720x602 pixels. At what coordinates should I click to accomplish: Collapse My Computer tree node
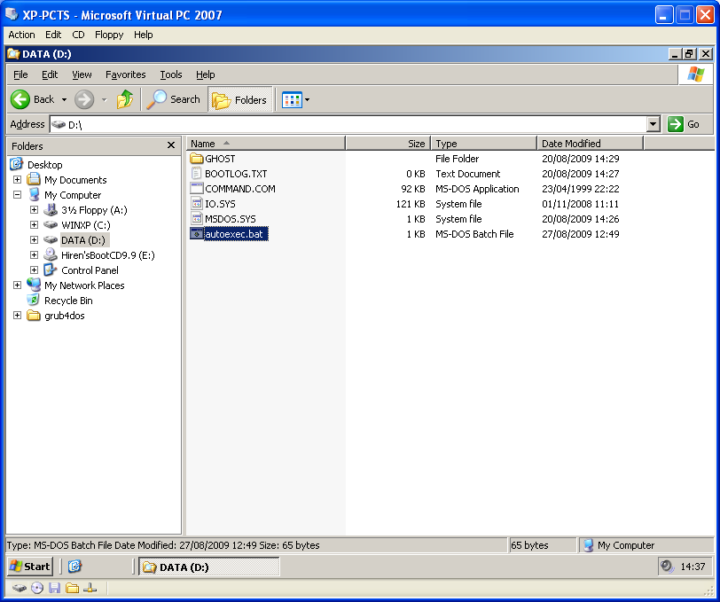(x=17, y=195)
